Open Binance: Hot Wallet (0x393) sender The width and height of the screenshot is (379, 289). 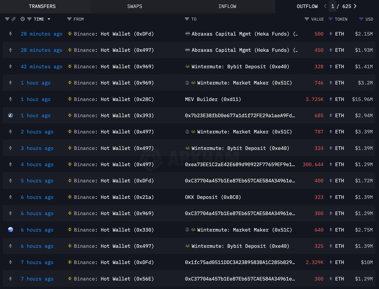114,115
